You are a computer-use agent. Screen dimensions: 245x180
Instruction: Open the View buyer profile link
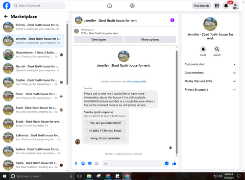tap(137, 81)
